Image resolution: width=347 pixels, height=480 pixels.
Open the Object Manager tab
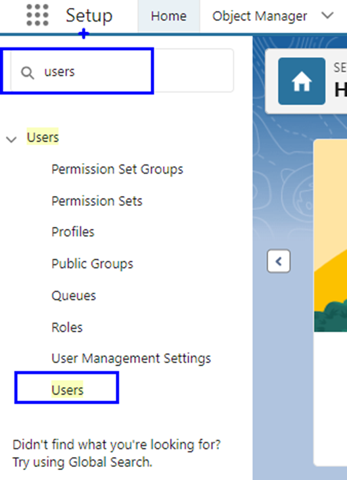260,16
